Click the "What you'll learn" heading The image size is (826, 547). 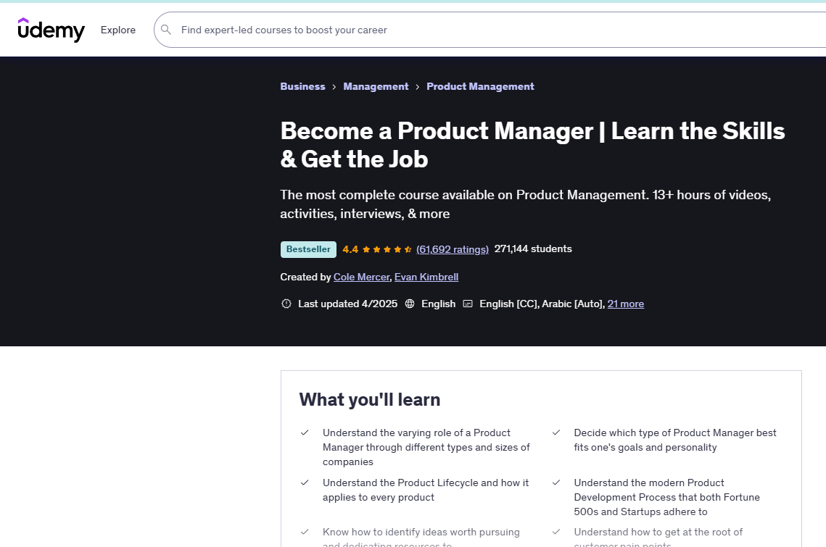(370, 400)
